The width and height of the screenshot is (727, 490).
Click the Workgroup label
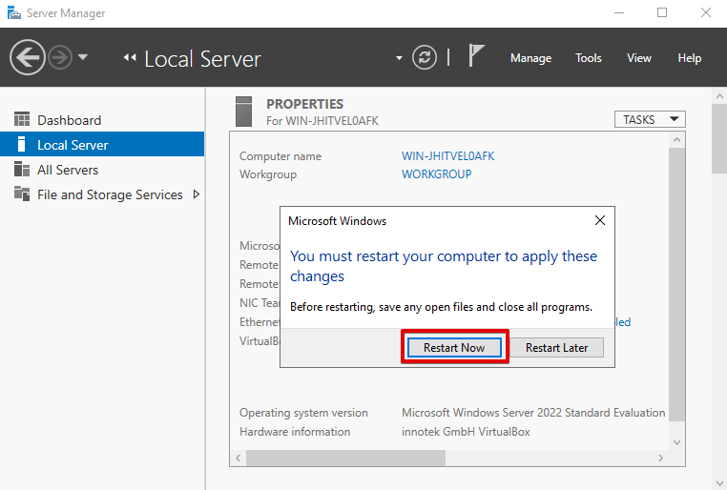tap(267, 174)
